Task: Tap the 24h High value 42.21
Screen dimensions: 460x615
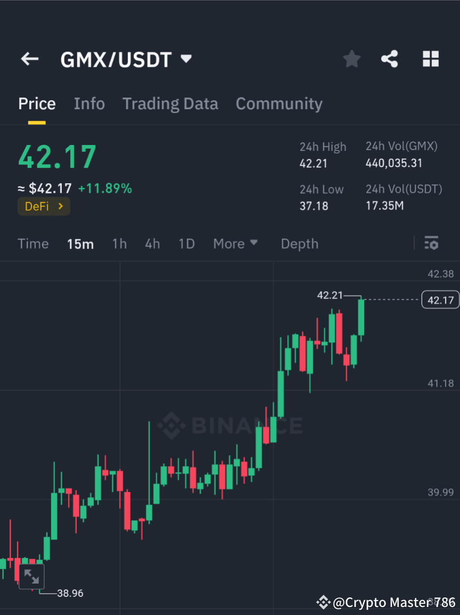Action: [x=313, y=164]
